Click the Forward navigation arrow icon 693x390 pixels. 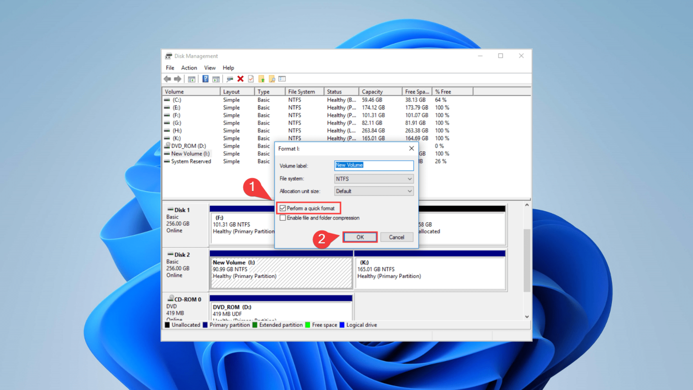[x=178, y=79]
